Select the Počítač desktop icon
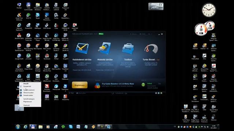Viewport: 234px width, 131px height. 19,6
